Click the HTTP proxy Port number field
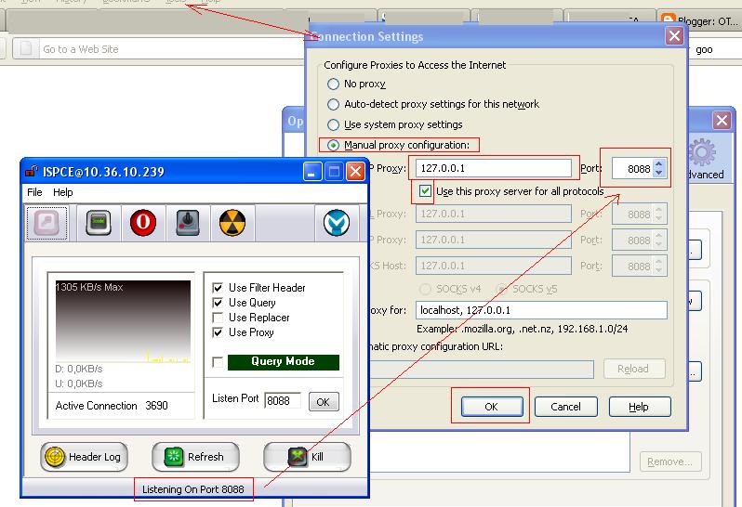Viewport: 742px width, 507px height. [x=632, y=168]
